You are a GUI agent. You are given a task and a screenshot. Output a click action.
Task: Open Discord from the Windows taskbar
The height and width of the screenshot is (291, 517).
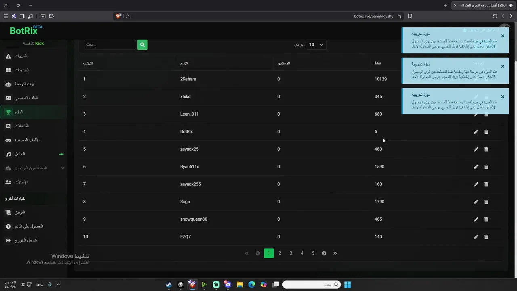pyautogui.click(x=228, y=285)
